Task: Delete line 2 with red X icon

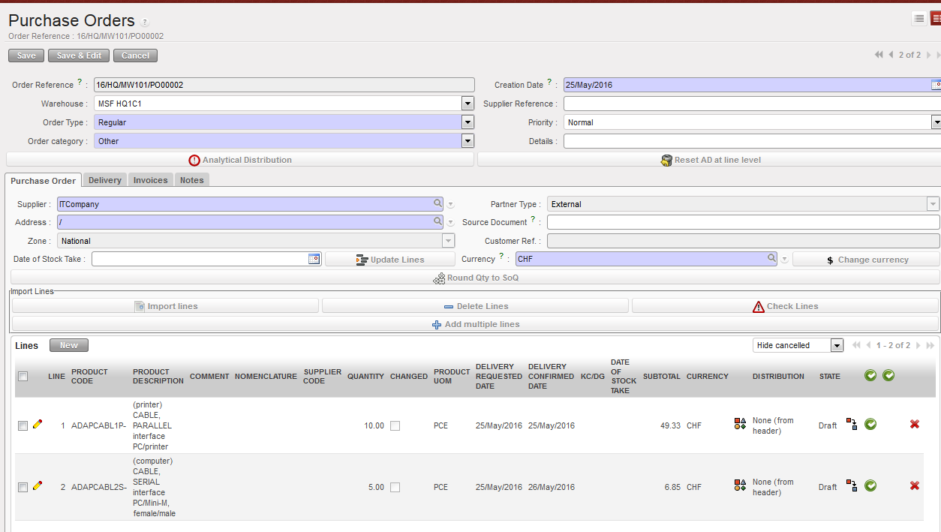Action: pyautogui.click(x=914, y=486)
